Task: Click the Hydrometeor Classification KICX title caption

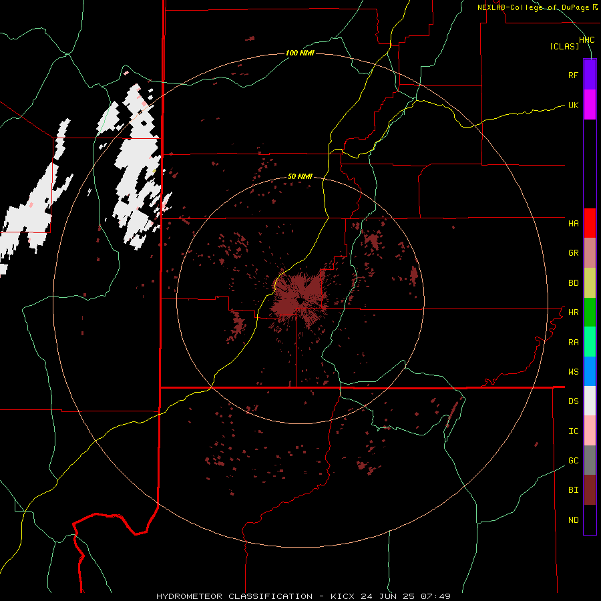Action: click(304, 596)
